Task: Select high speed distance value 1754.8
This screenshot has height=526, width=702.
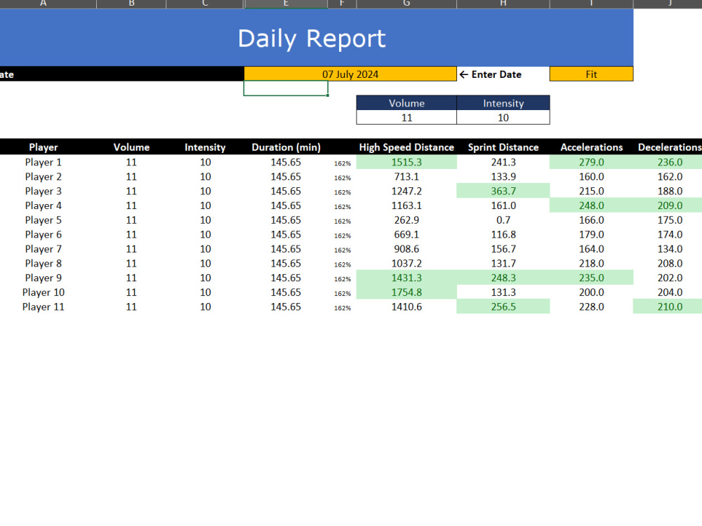Action: 406,292
